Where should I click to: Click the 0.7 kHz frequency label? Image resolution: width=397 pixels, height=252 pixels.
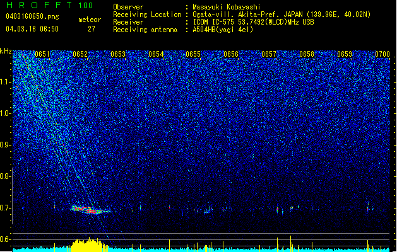pyautogui.click(x=5, y=208)
